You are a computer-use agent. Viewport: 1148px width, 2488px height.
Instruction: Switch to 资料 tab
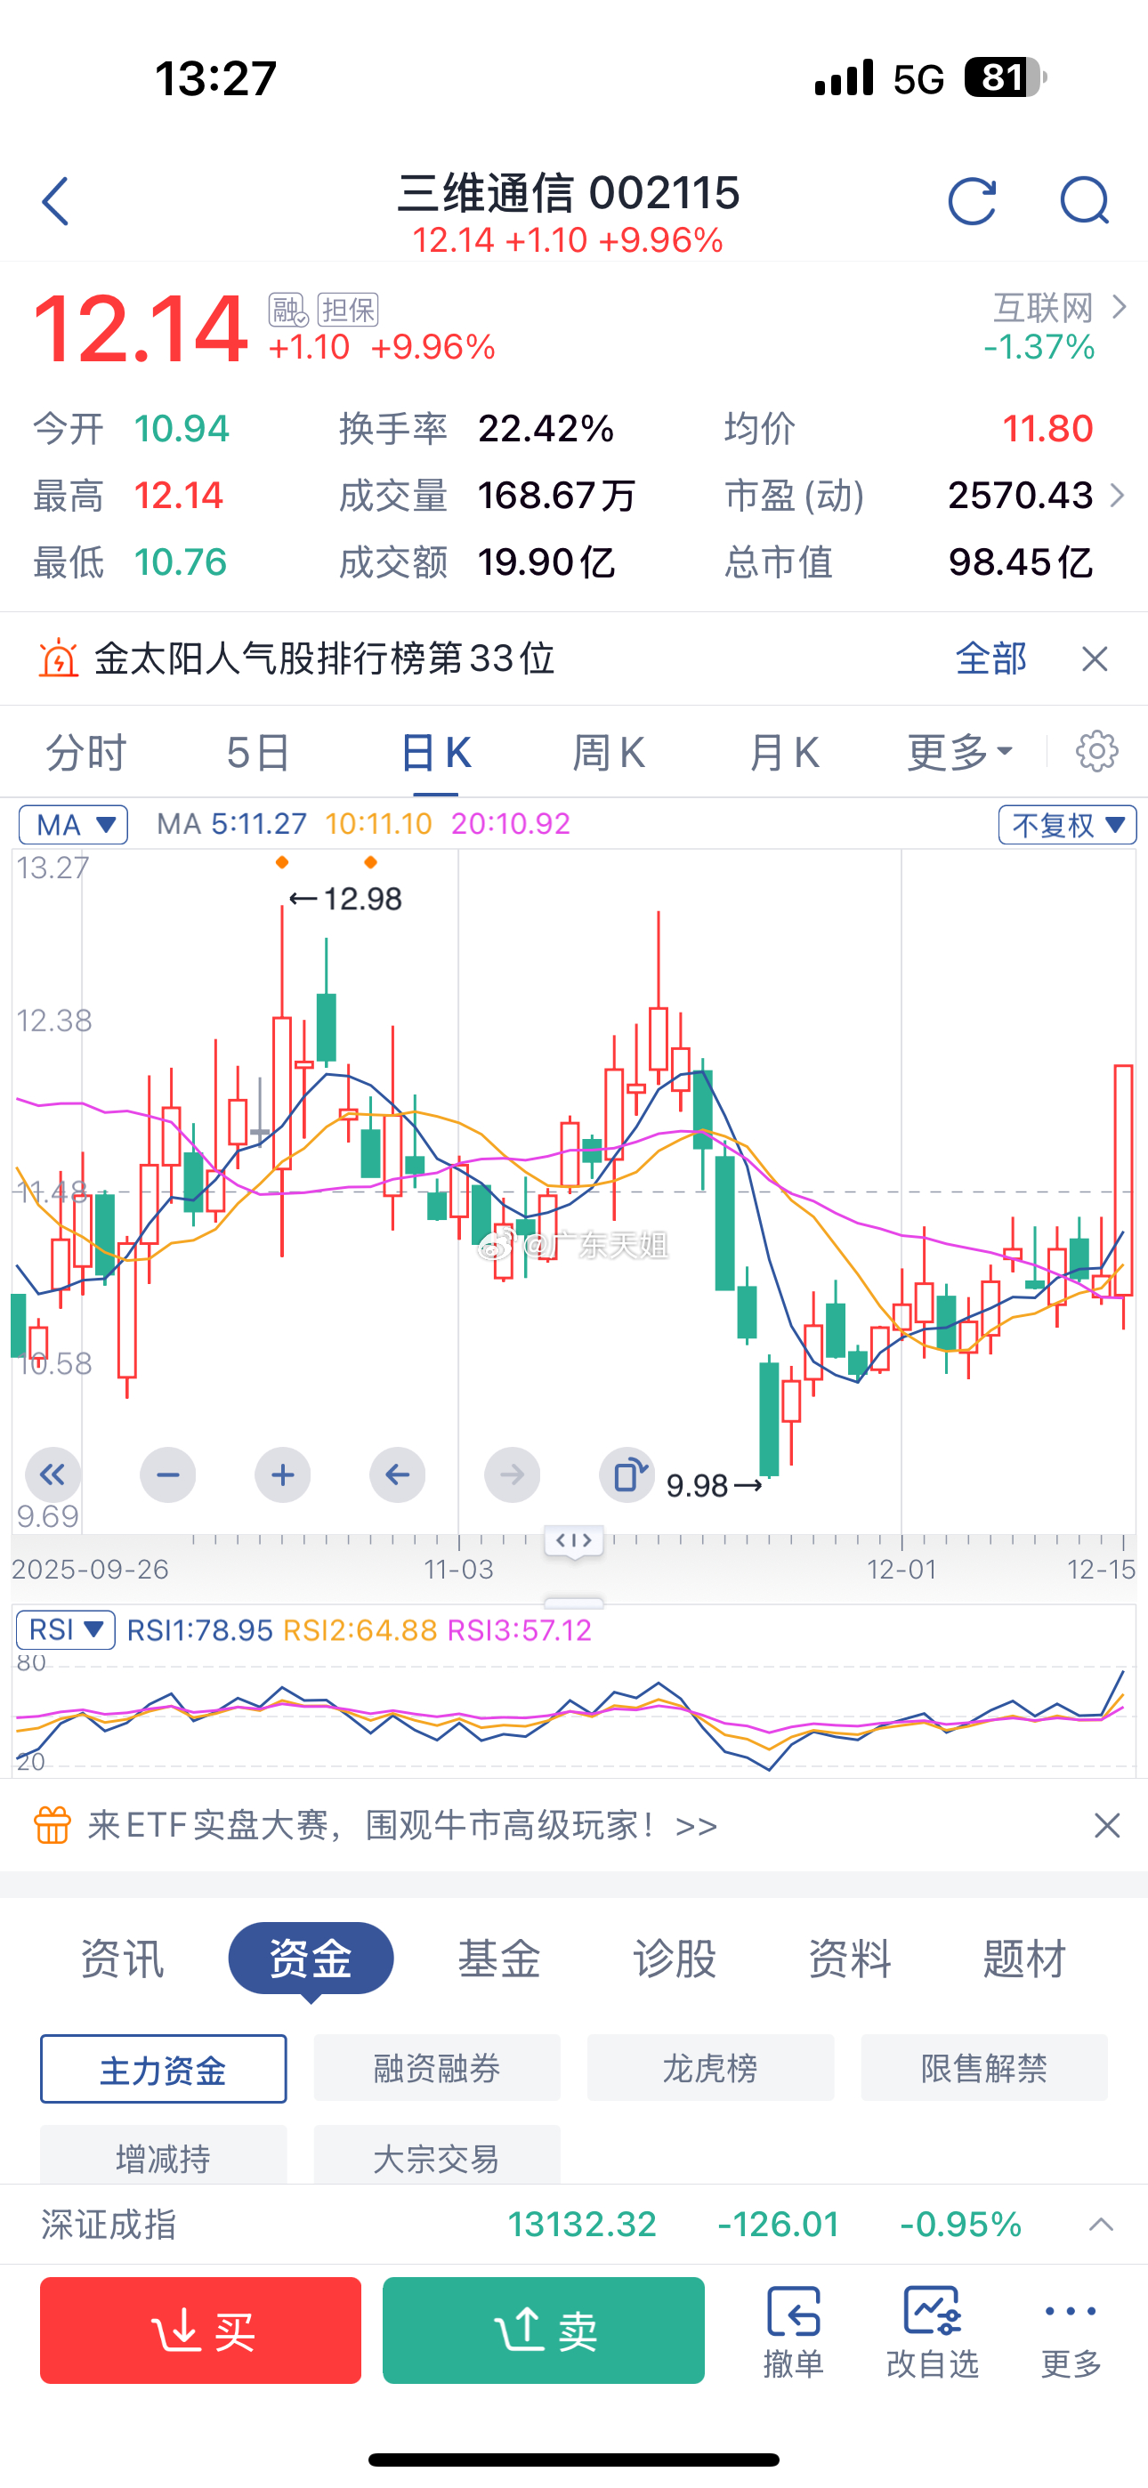pos(849,1959)
